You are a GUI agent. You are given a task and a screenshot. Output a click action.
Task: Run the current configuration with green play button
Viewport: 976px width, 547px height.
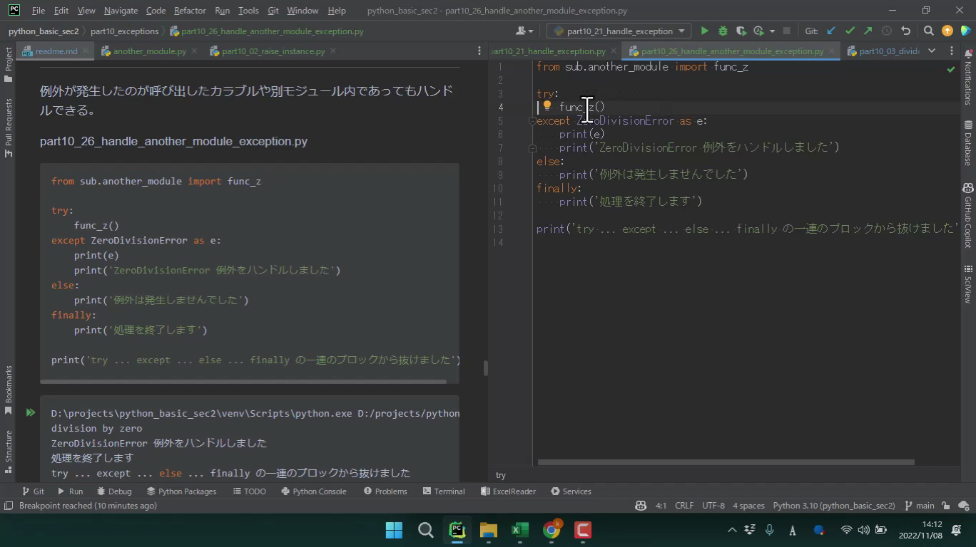pos(704,31)
